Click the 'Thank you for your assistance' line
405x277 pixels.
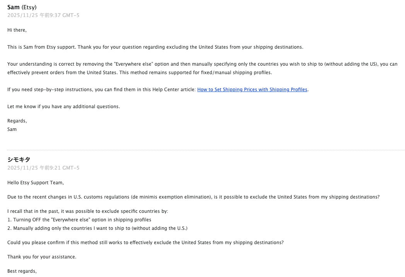pos(42,257)
